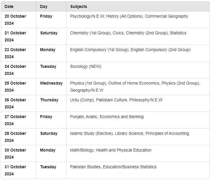Click the Tuesday cell for 24 October
The image size is (211, 180).
click(x=51, y=70)
